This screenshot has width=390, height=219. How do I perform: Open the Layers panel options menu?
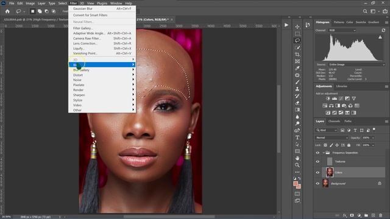click(386, 122)
